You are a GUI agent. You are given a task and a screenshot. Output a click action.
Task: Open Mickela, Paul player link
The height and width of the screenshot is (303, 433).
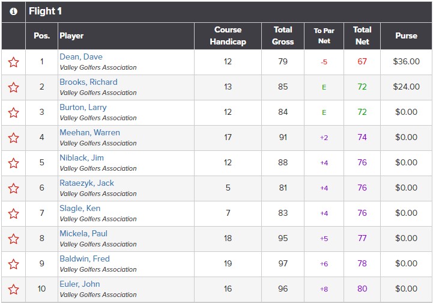[83, 234]
